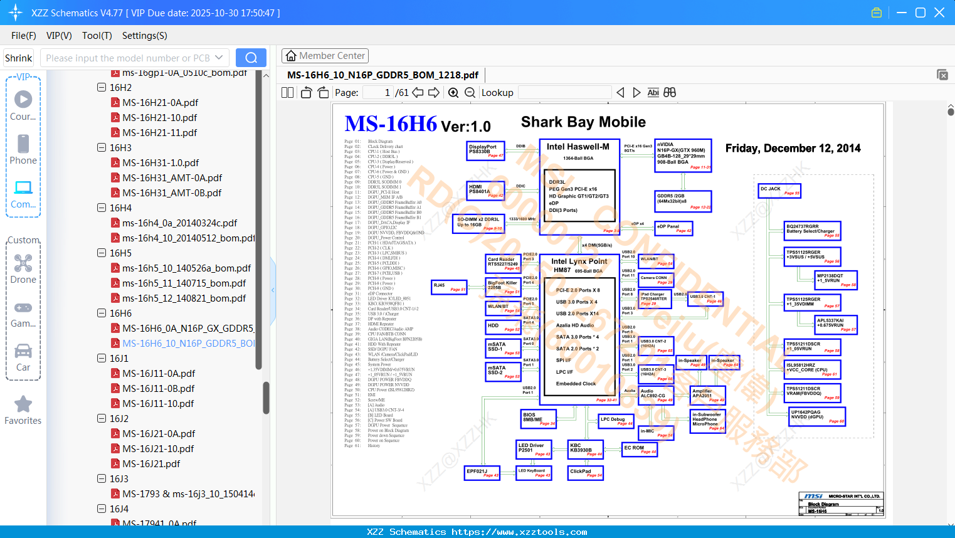Click the detach document window icon
Image resolution: width=955 pixels, height=538 pixels.
pyautogui.click(x=942, y=75)
